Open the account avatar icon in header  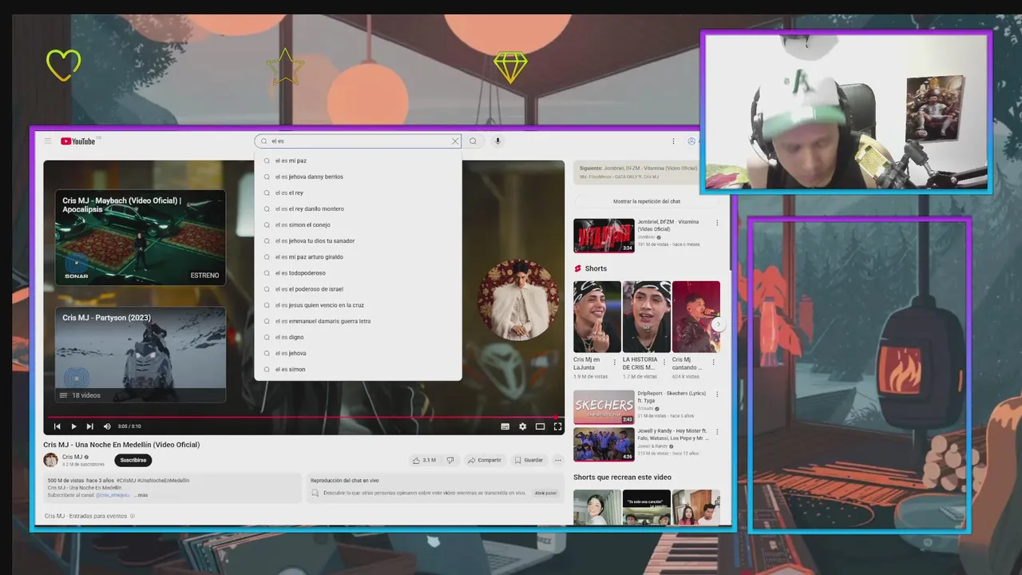[x=691, y=141]
